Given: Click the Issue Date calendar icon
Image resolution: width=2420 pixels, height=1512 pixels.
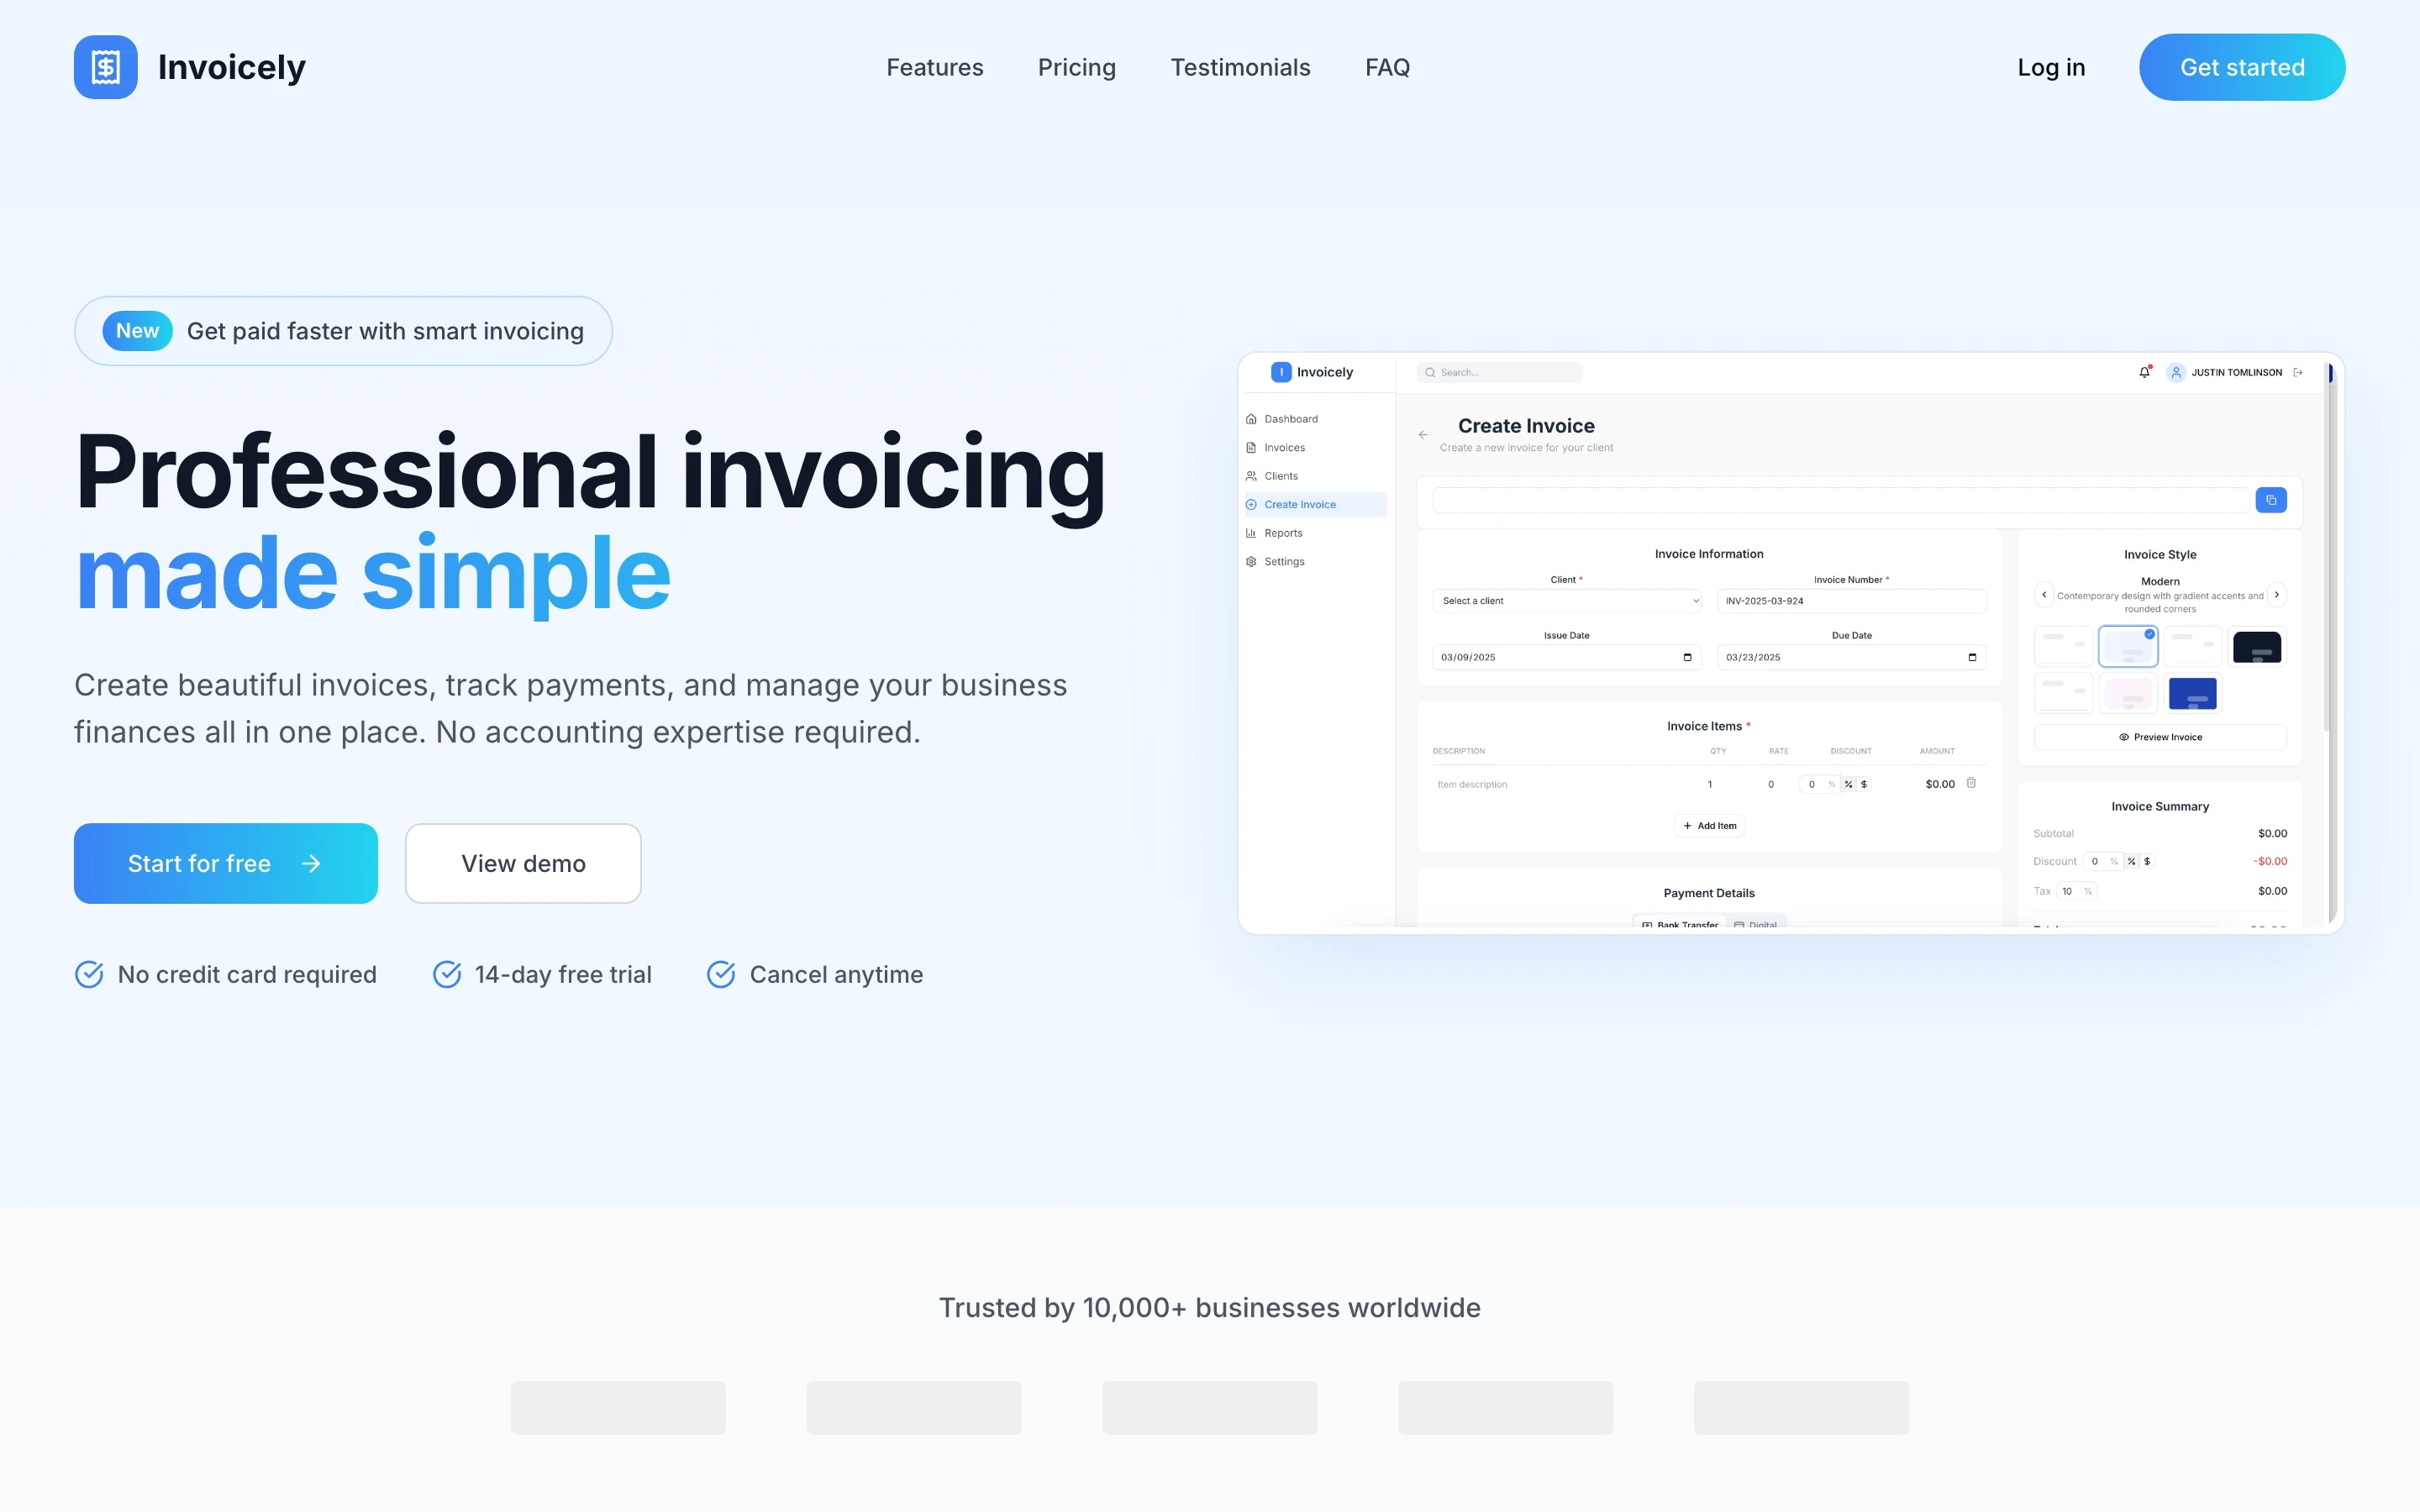Looking at the screenshot, I should tap(1687, 657).
